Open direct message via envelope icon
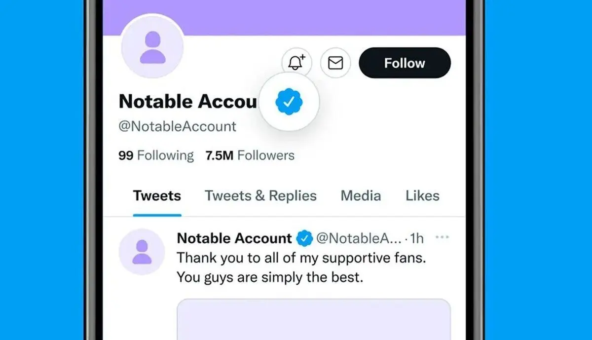Viewport: 592px width, 340px height. click(x=335, y=63)
